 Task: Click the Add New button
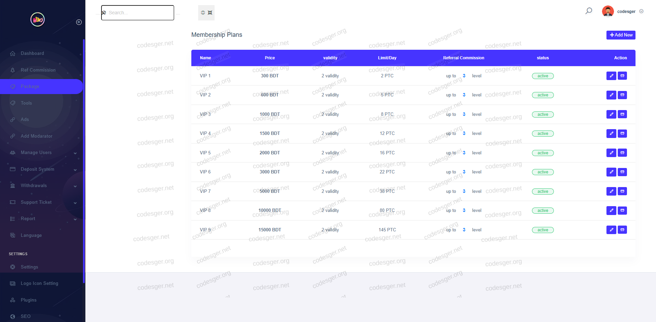[621, 35]
